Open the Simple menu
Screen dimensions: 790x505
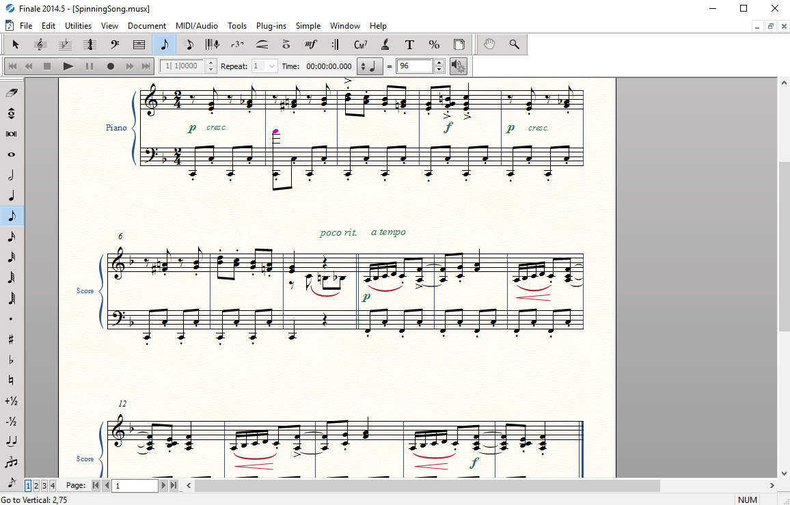[x=308, y=26]
